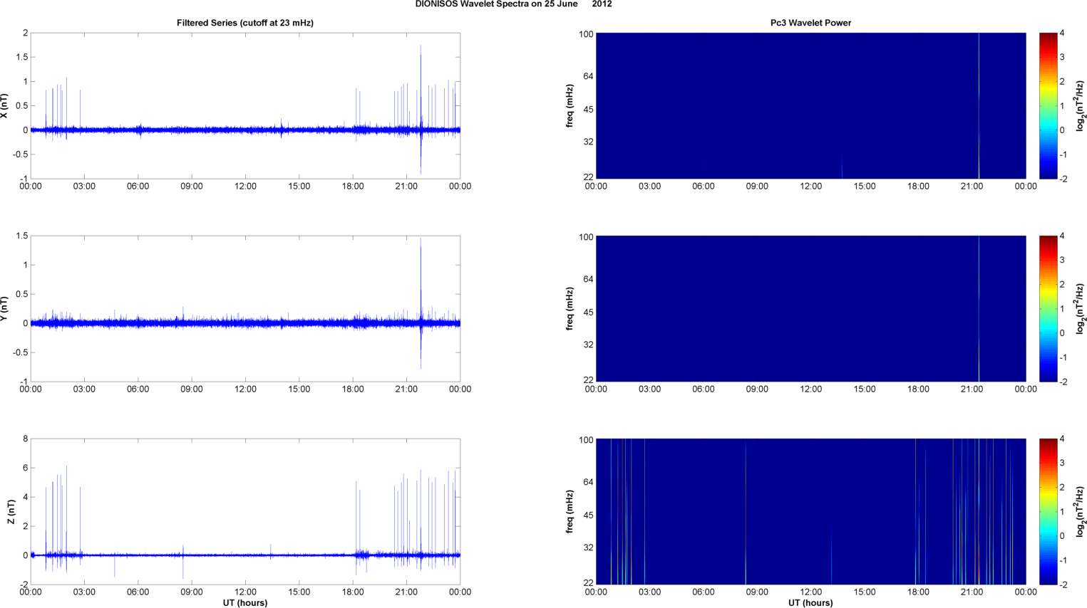The height and width of the screenshot is (608, 1087).
Task: Click the Z component wavelet spectrogram
Action: point(810,512)
